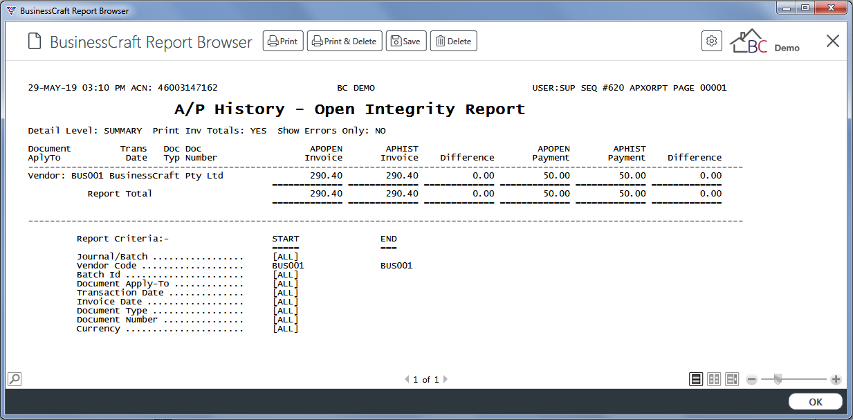Click the 'Vendor: BUS001 BusinessCraft Pty Ltd' row
Image resolution: width=853 pixels, height=420 pixels.
coord(375,176)
